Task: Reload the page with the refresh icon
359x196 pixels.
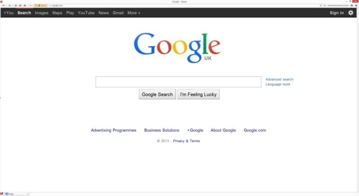Action: click(16, 5)
